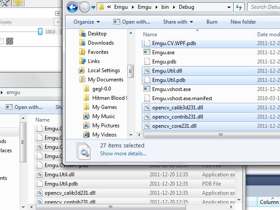Select the Emgu.Util.dll file icon in the Debug window
The image size is (280, 210).
147,71
